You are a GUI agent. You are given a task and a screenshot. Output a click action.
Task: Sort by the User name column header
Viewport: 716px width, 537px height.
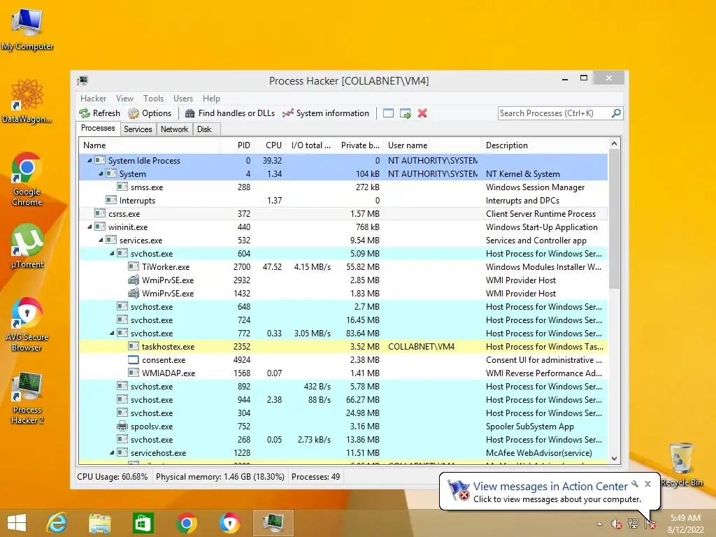tap(432, 145)
